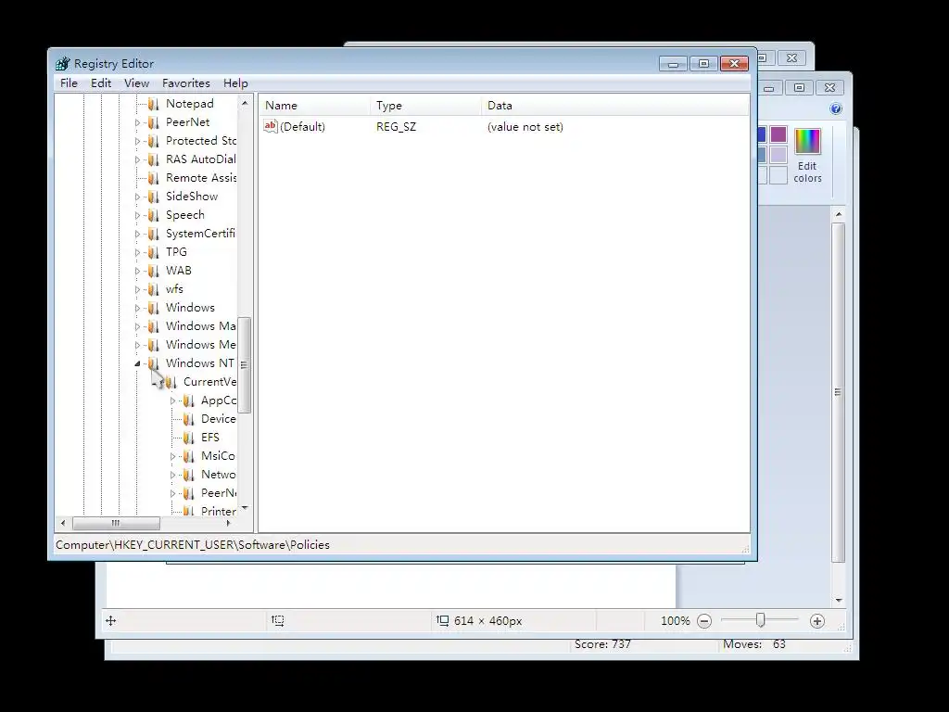Viewport: 949px width, 712px height.
Task: Pick the lavender color swatch in Paint
Action: [x=778, y=155]
